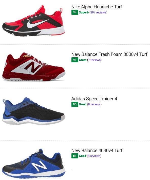Click the 99 score badge
This screenshot has height=180, width=150.
coord(75,12)
